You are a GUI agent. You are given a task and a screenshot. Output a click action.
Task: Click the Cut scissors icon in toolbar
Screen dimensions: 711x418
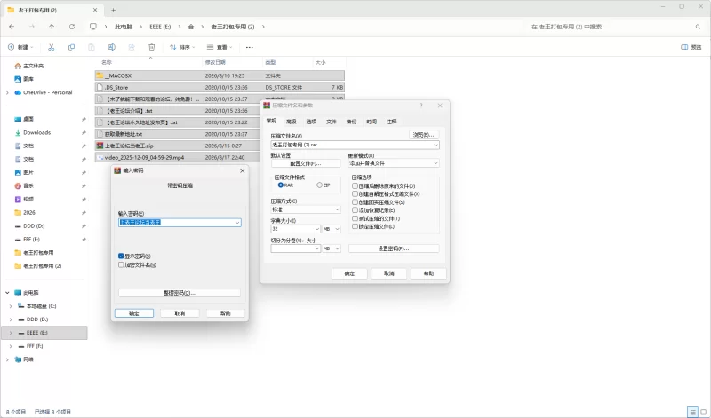coord(52,47)
